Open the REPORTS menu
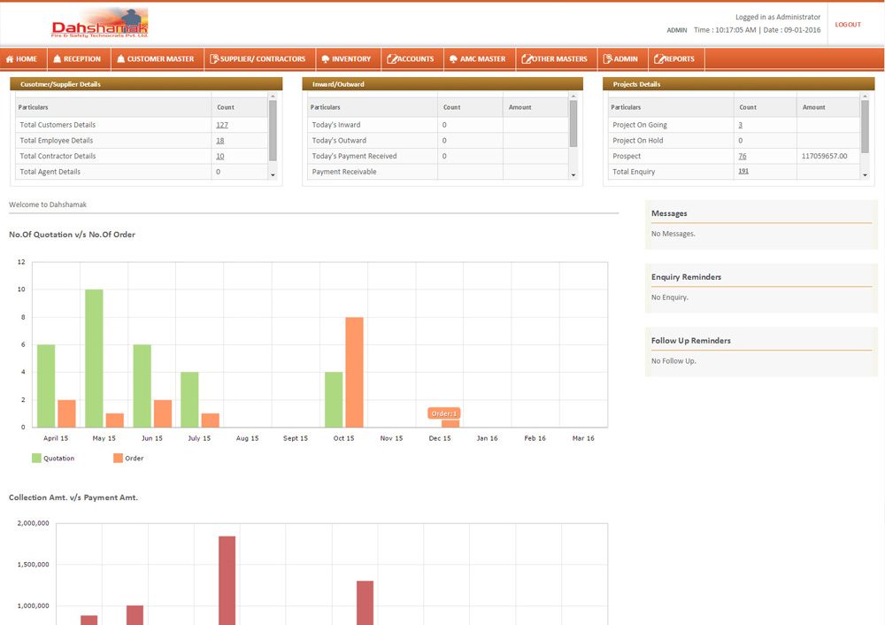885x625 pixels. 676,58
